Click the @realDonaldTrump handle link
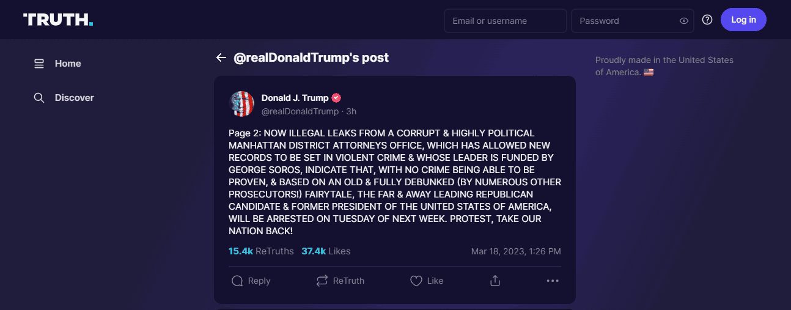The image size is (791, 310). tap(300, 111)
